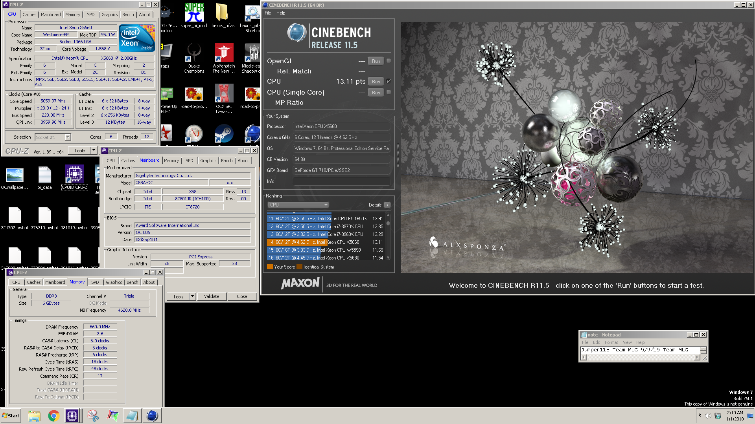Viewport: 755px width, 424px height.
Task: Open Cinebench File menu
Action: (x=268, y=13)
